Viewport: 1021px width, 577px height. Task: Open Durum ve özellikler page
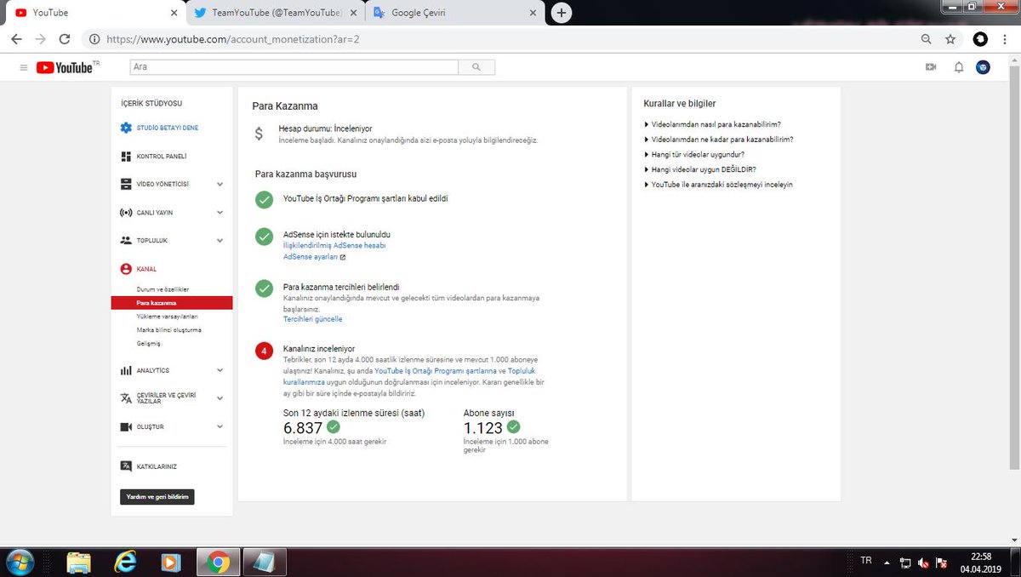click(x=163, y=289)
